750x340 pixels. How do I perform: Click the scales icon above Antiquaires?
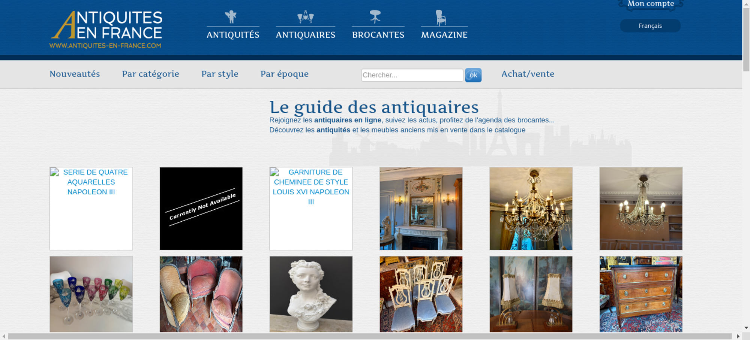(x=306, y=17)
